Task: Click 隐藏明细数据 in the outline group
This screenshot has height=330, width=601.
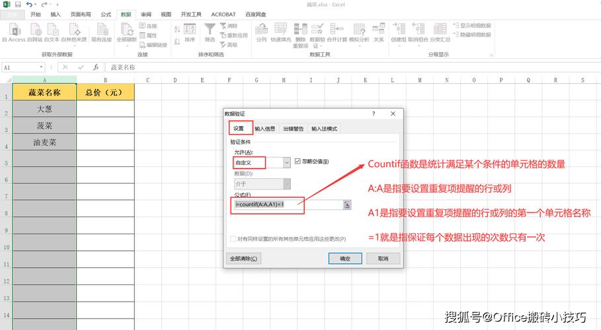Action: click(472, 34)
